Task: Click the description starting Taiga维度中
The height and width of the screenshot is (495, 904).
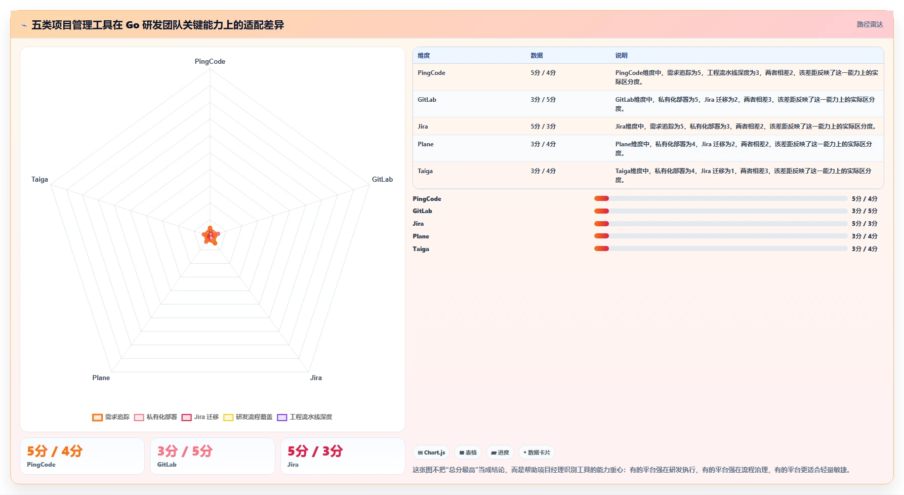Action: click(x=743, y=176)
